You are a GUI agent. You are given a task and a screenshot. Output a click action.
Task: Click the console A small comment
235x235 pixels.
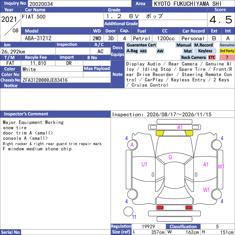pyautogui.click(x=25, y=138)
